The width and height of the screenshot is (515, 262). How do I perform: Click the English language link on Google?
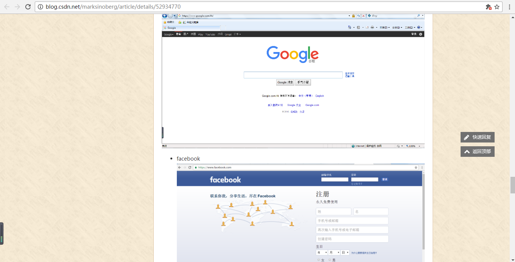[x=320, y=96]
